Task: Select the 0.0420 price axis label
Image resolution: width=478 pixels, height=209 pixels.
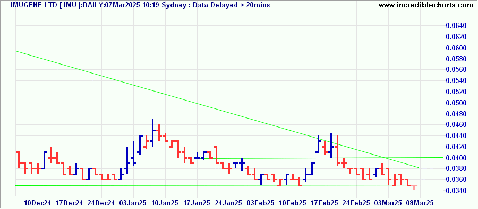Action: pyautogui.click(x=456, y=147)
